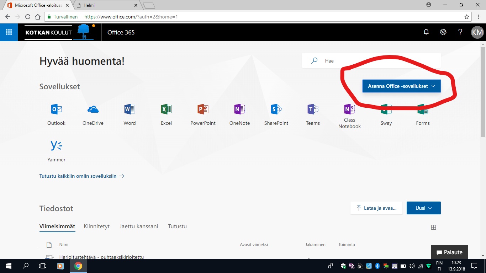
Task: Open the Outlook app
Action: coord(56,110)
